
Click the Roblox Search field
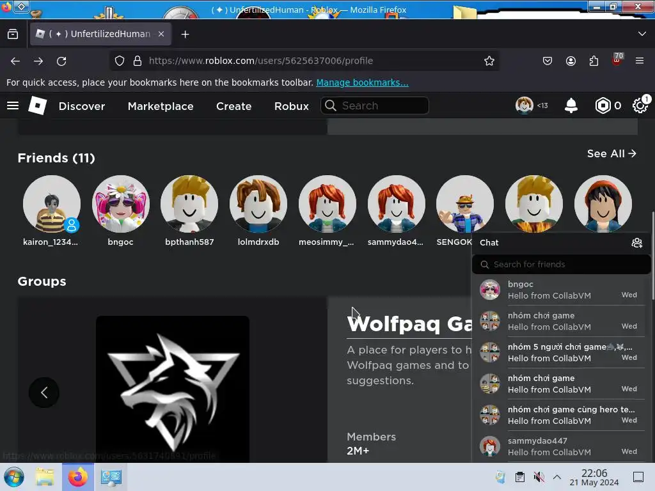coord(375,105)
